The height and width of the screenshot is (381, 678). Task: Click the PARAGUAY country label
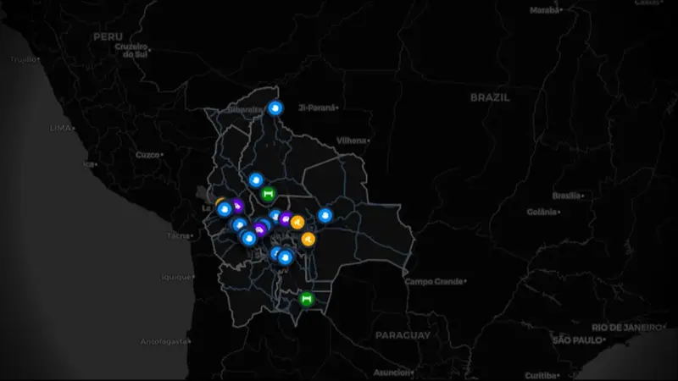[x=403, y=335]
